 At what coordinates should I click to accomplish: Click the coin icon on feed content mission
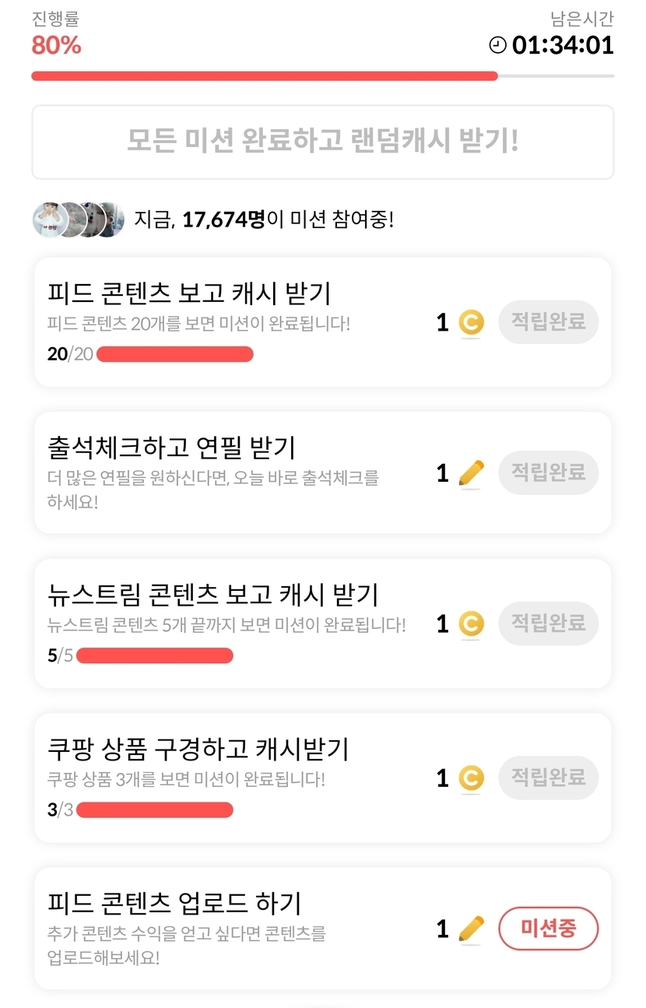pyautogui.click(x=471, y=322)
